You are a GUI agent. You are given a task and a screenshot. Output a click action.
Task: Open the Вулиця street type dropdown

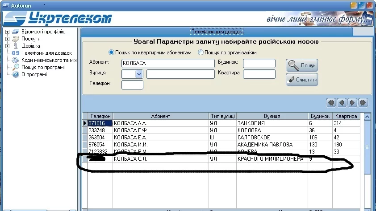[x=139, y=74]
